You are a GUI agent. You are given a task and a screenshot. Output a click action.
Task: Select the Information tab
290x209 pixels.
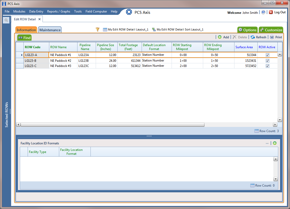26,30
